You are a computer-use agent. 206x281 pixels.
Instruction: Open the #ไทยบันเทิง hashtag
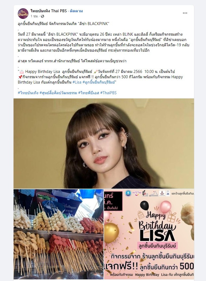[28, 93]
